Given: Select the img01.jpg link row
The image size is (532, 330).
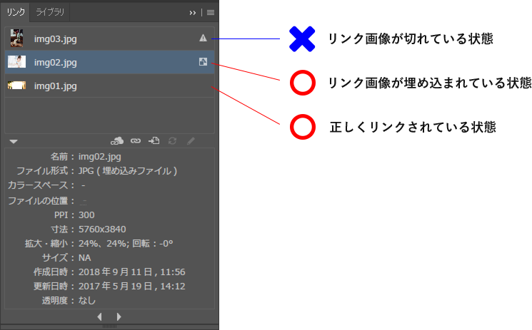Looking at the screenshot, I should (107, 86).
